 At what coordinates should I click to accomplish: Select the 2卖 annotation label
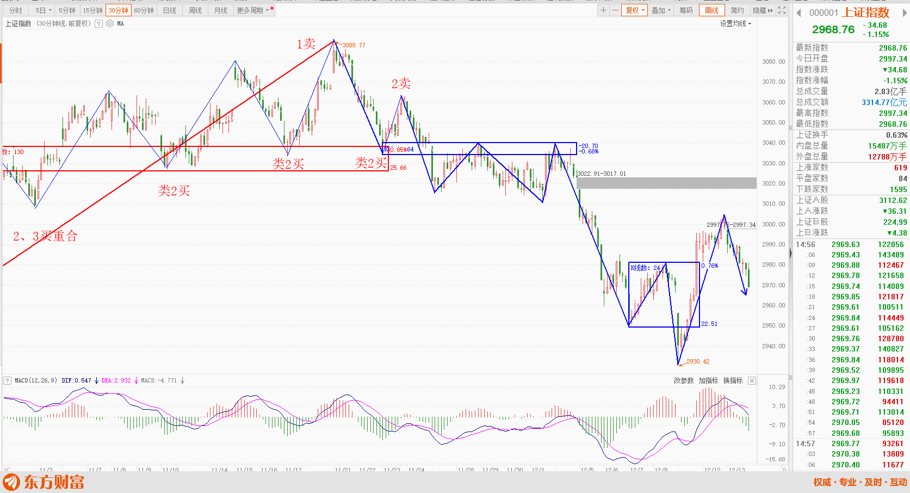[x=401, y=84]
